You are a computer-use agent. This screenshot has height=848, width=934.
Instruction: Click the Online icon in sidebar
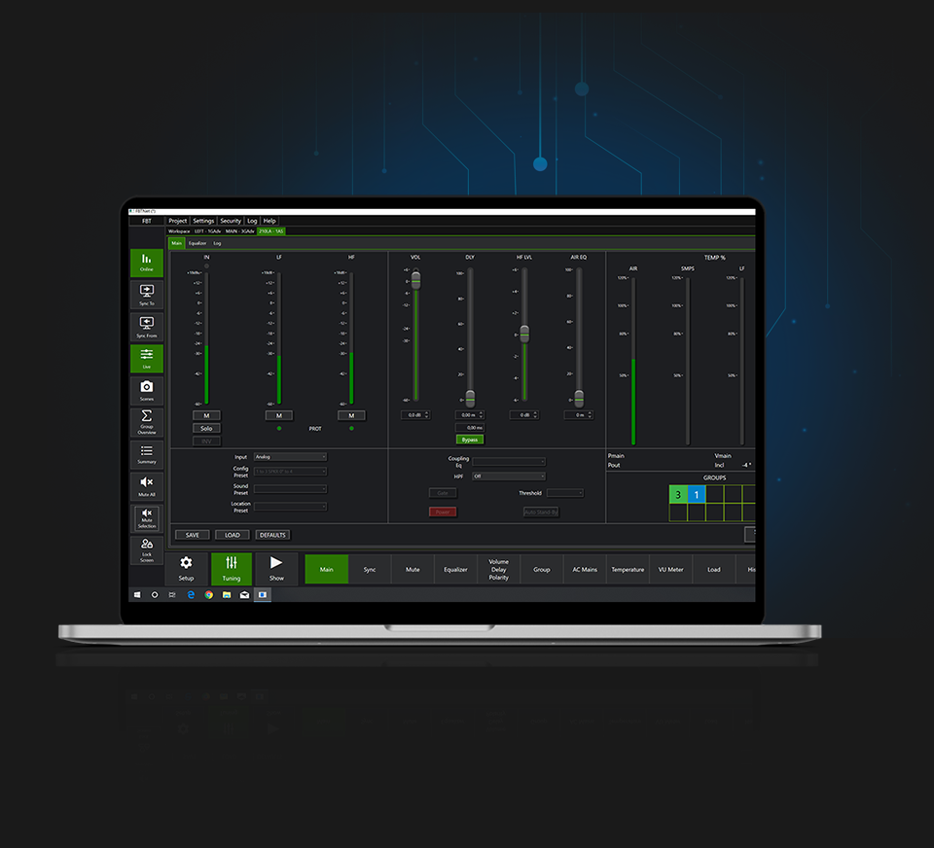tap(146, 263)
